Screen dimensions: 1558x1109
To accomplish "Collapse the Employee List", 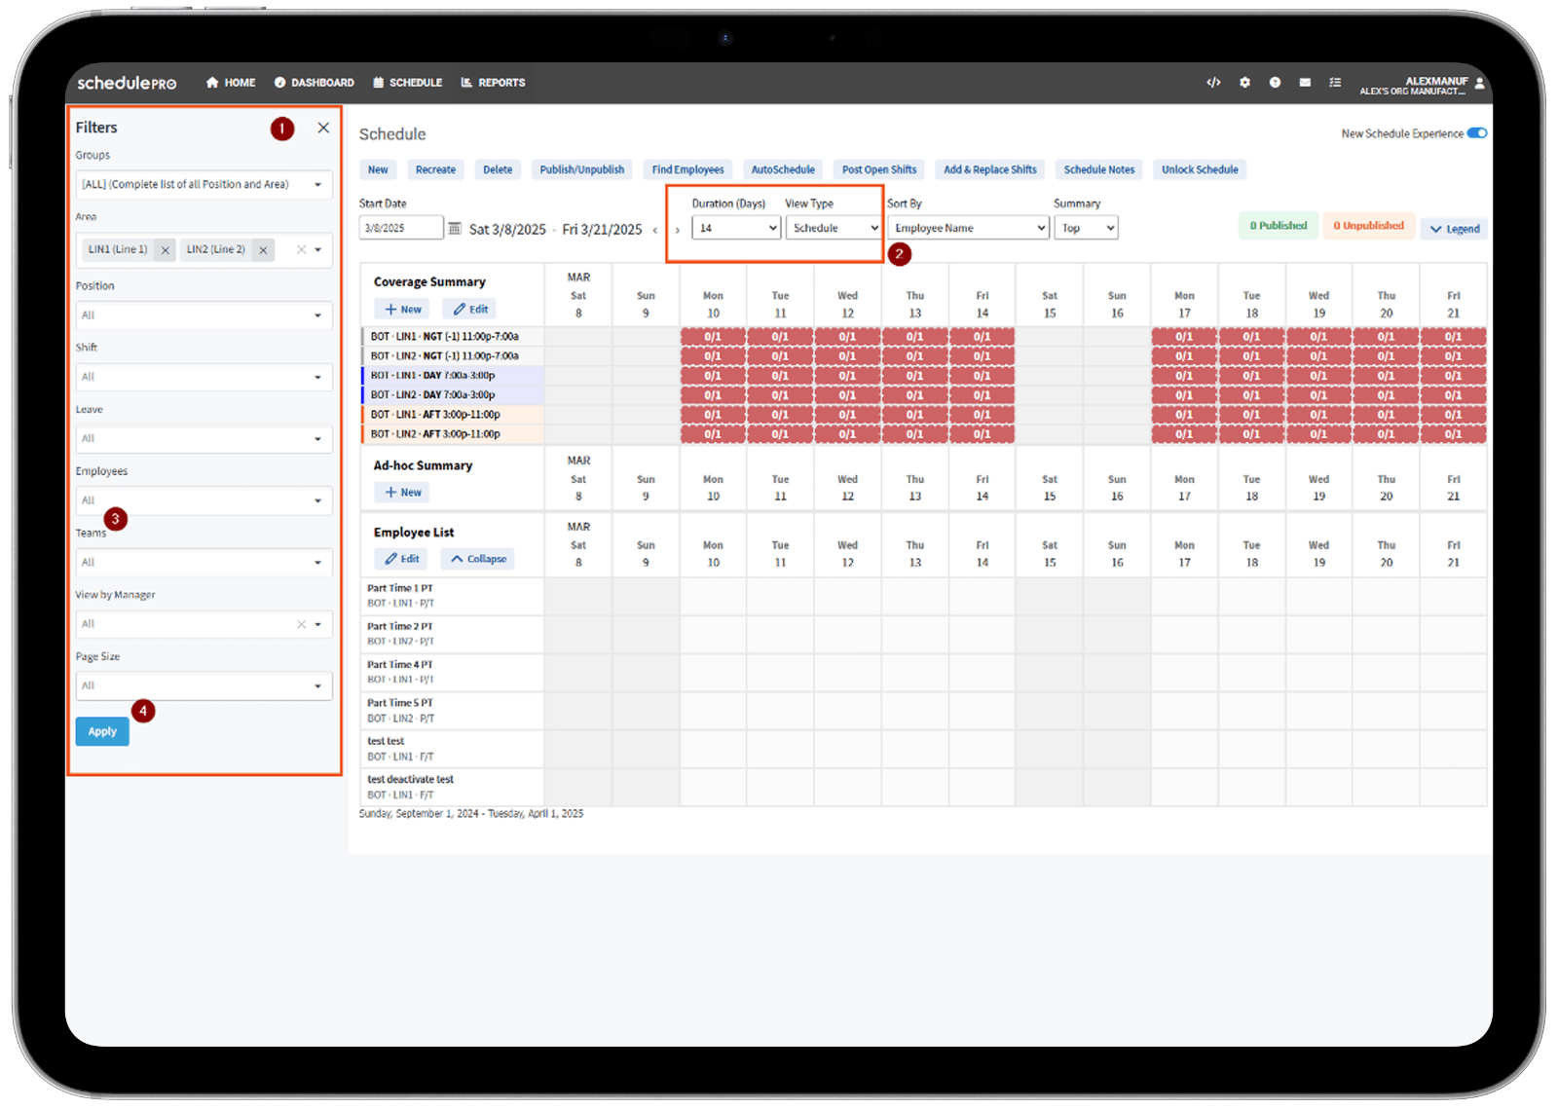I will click(477, 559).
